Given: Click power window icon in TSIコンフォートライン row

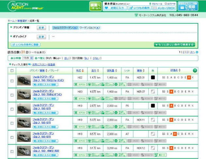Looking at the screenshot, I should [x=107, y=84].
